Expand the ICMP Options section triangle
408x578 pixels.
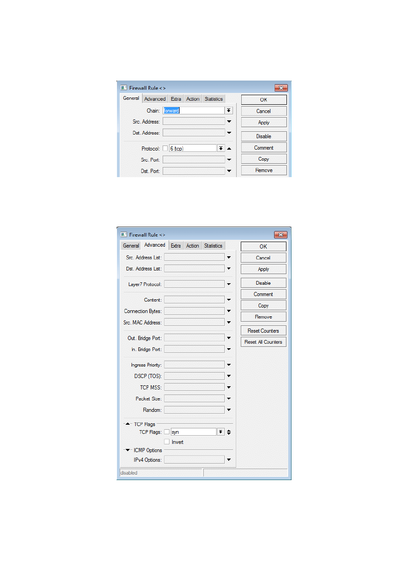point(128,450)
